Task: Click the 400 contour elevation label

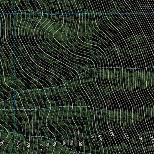Action: coord(29,145)
